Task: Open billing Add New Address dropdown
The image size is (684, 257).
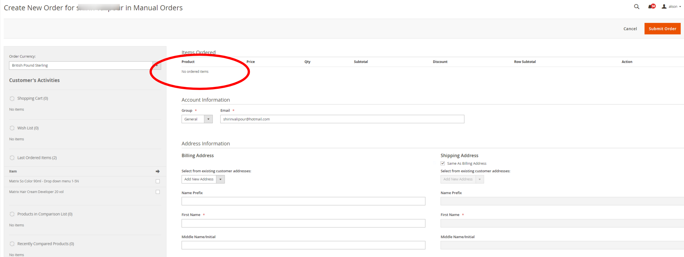Action: click(221, 179)
